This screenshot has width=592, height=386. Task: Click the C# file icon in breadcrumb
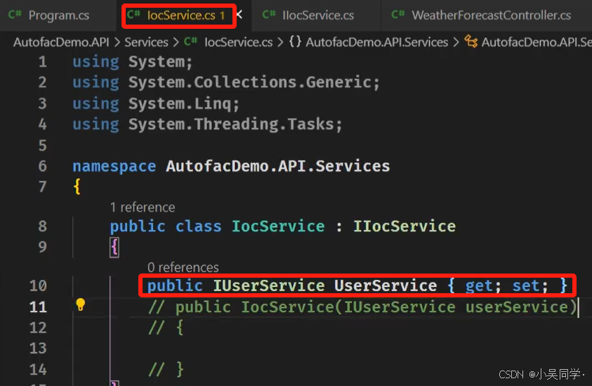click(x=191, y=41)
